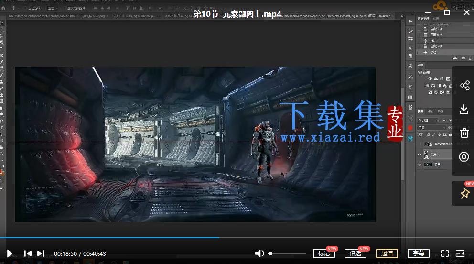Click the red record circle icon
Image resolution: width=474 pixels, height=264 pixels.
point(410,128)
